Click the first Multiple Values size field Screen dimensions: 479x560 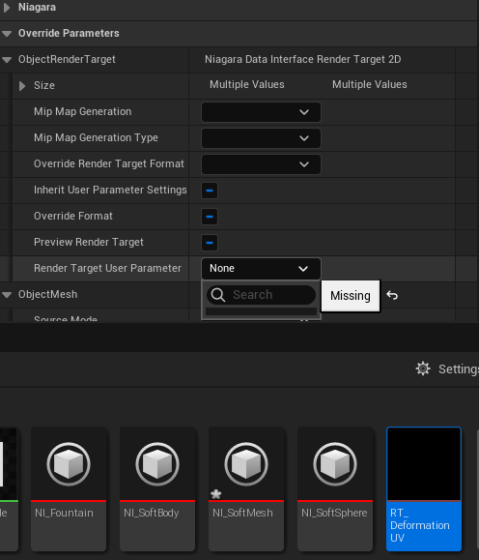(247, 85)
